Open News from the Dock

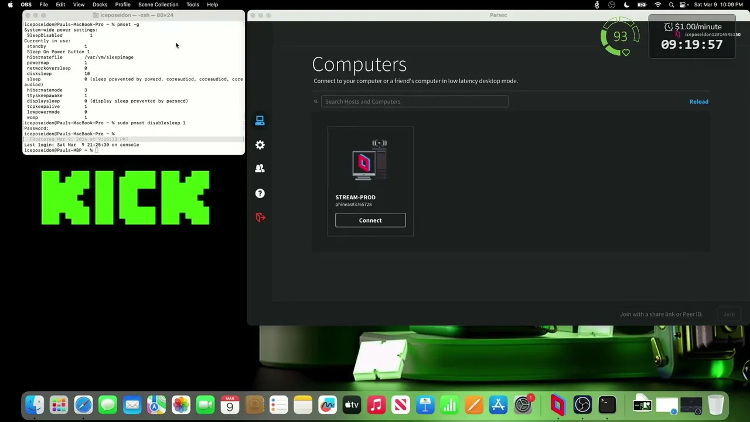pyautogui.click(x=401, y=405)
